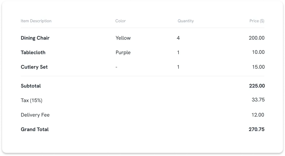
Task: Click the Tablecloth price 10.00
Action: (x=258, y=52)
